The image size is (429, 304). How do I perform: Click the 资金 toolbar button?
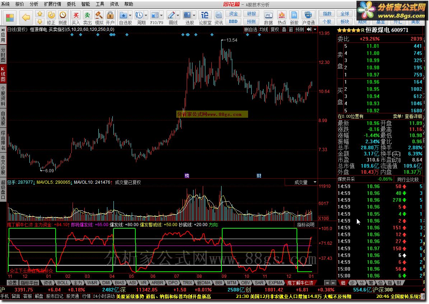(233, 14)
